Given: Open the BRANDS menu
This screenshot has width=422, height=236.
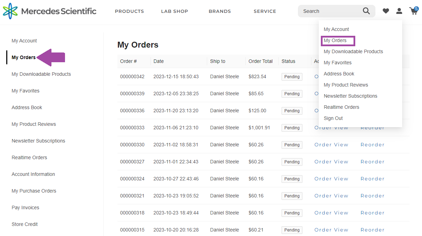Looking at the screenshot, I should [x=220, y=11].
